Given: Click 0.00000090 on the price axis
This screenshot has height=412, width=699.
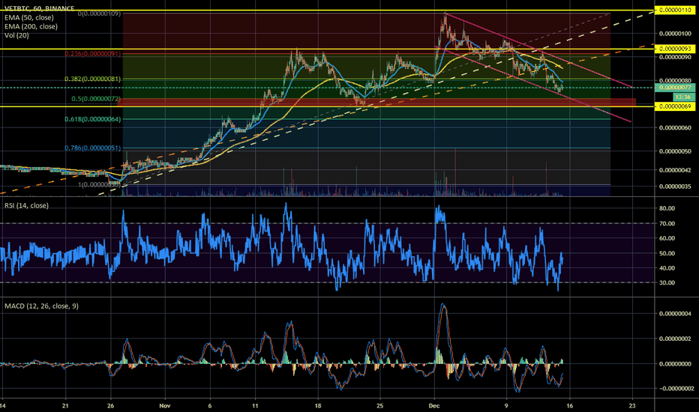Looking at the screenshot, I should [x=675, y=57].
